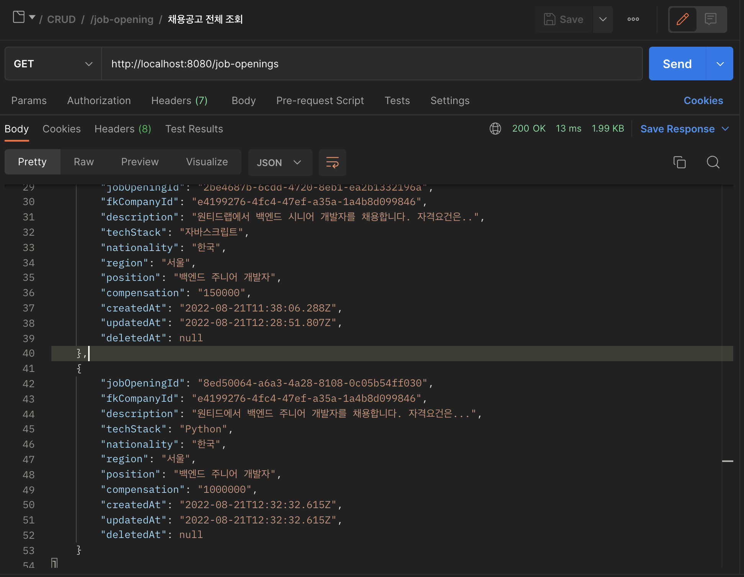Open the JSON format dropdown

click(x=280, y=163)
